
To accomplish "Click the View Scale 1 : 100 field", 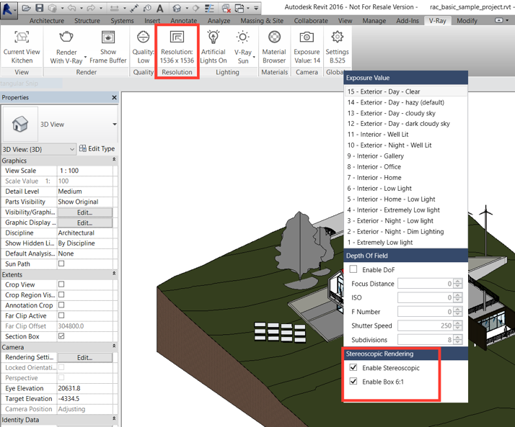I will pos(84,171).
